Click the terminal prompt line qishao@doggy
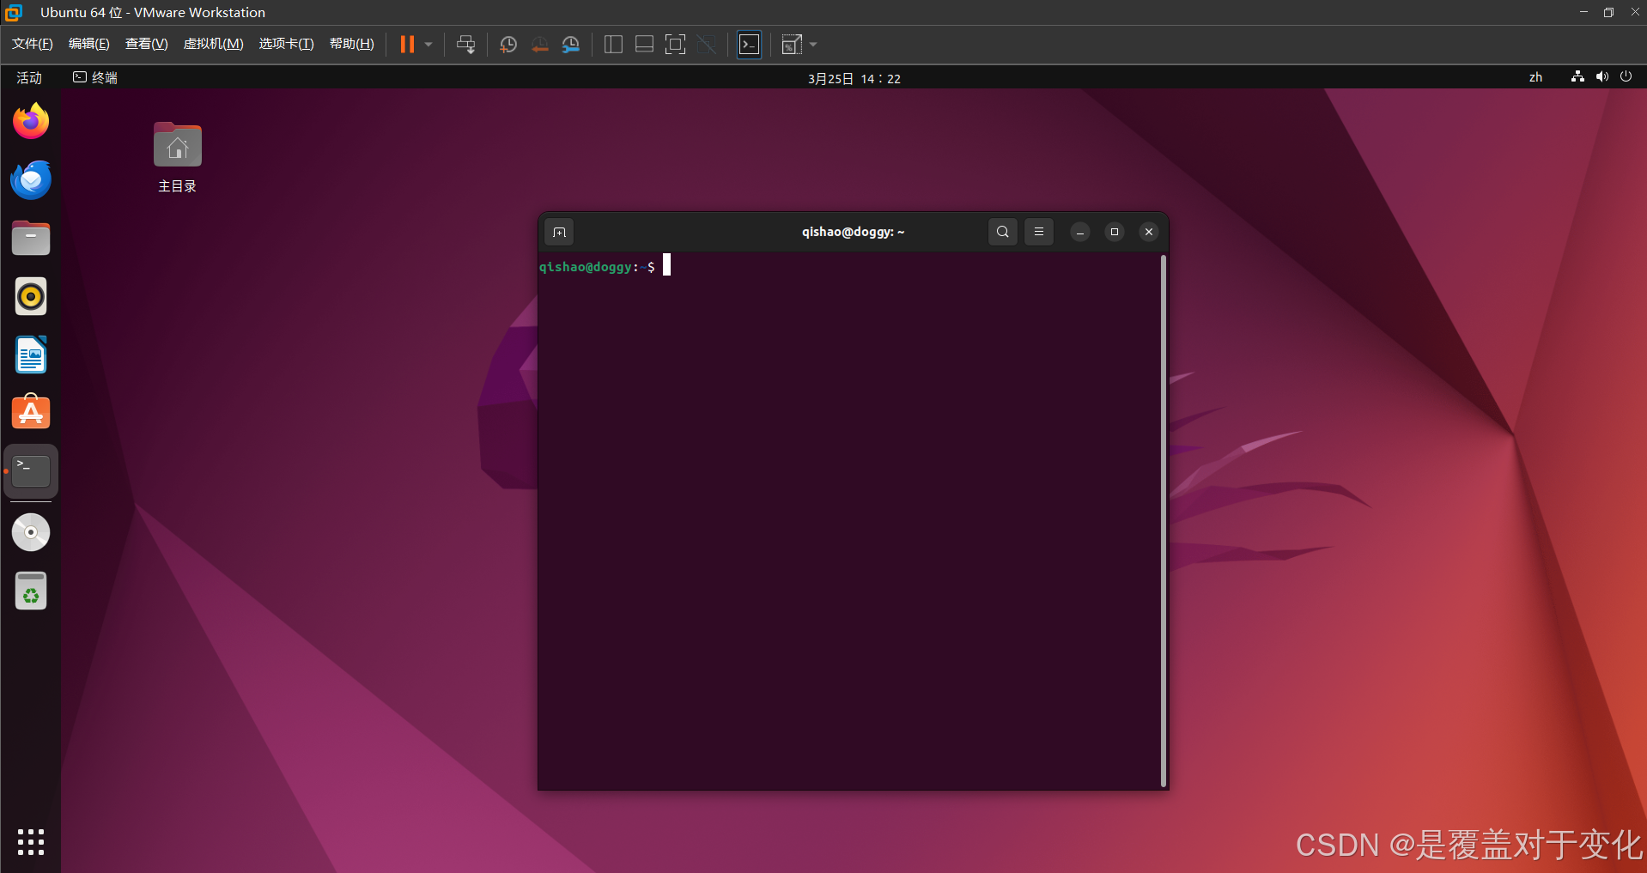Screen dimensions: 1647x873 pos(597,267)
